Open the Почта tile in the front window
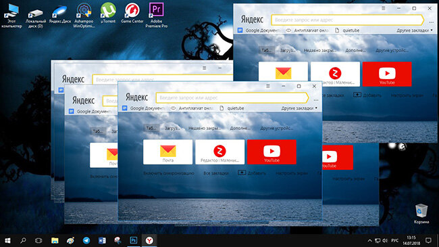 click(167, 152)
